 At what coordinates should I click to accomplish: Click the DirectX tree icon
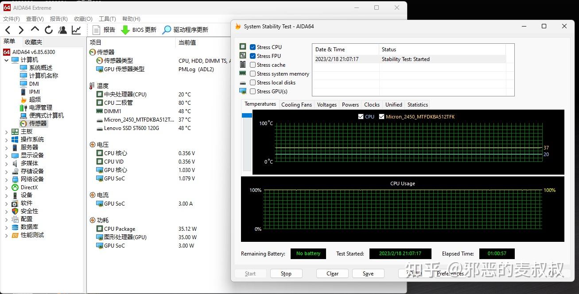pyautogui.click(x=16, y=187)
